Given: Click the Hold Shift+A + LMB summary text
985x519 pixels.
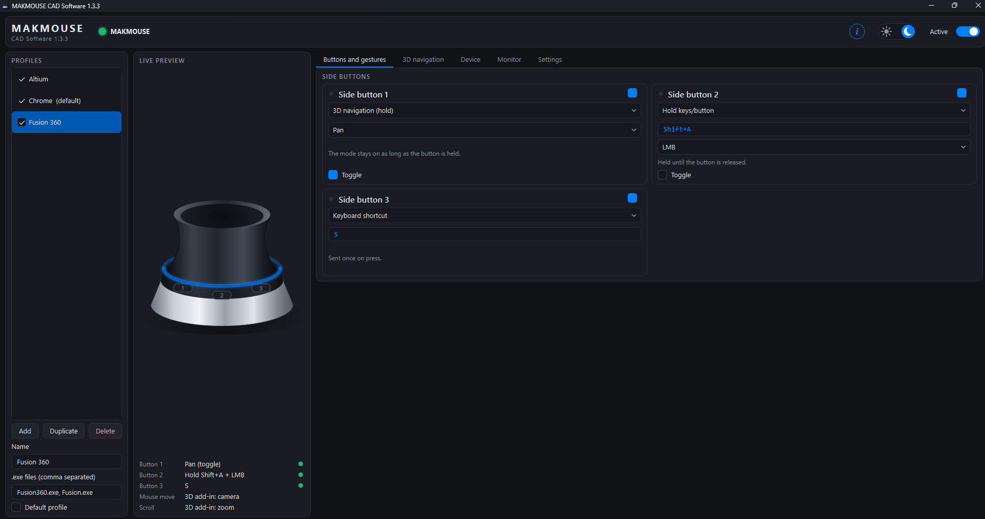Looking at the screenshot, I should (x=214, y=475).
